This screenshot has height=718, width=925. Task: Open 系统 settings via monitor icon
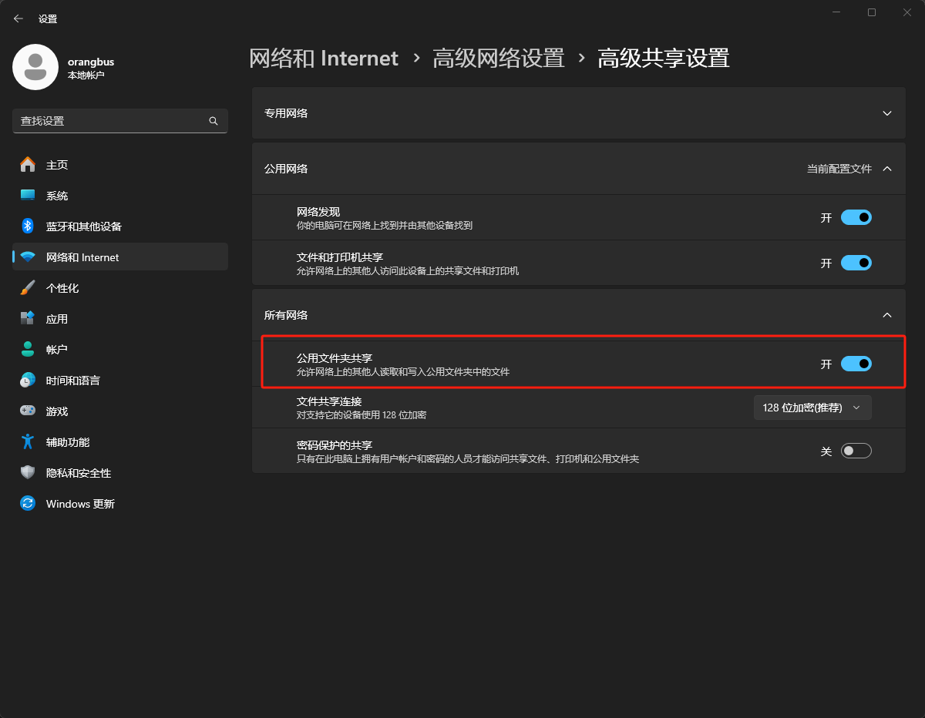pyautogui.click(x=28, y=196)
